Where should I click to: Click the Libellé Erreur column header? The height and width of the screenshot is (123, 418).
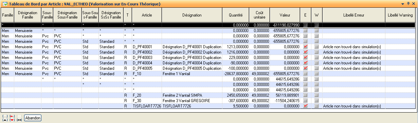coord(353,15)
